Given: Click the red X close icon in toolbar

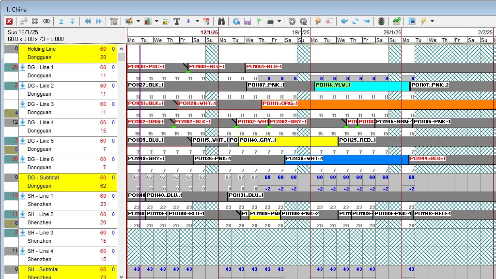Looking at the screenshot, I should tap(9, 21).
